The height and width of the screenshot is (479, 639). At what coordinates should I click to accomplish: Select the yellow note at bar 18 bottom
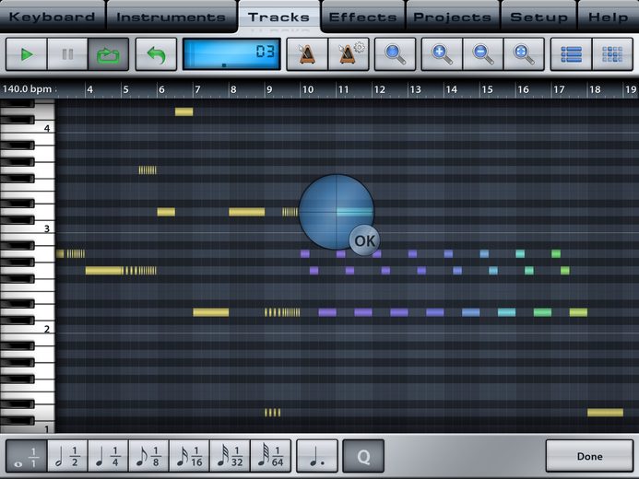point(605,413)
